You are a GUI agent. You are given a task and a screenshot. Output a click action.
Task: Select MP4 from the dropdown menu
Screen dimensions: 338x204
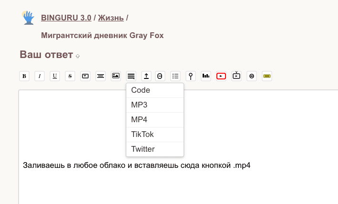coord(139,120)
